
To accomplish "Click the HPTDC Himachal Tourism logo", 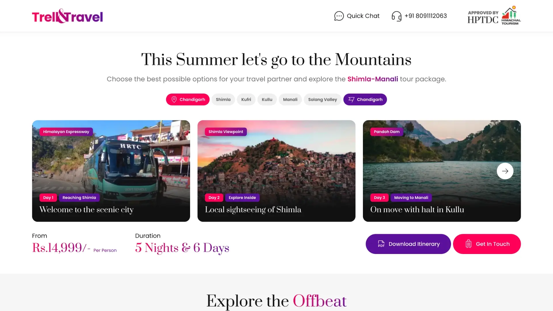I will pyautogui.click(x=494, y=16).
